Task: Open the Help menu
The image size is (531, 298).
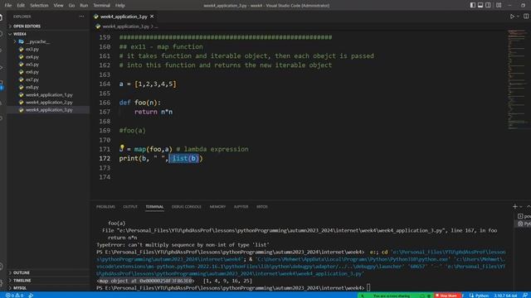Action: [119, 6]
